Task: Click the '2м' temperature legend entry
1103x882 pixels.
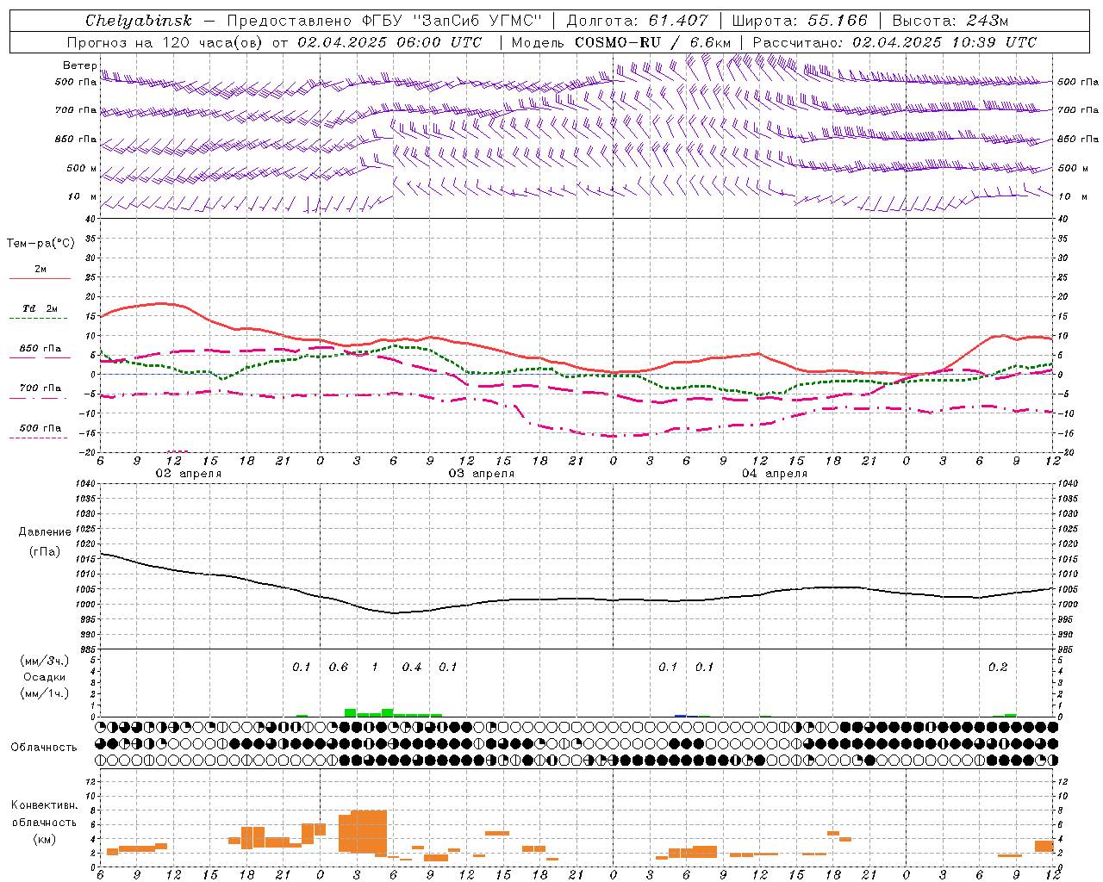Action: click(41, 269)
